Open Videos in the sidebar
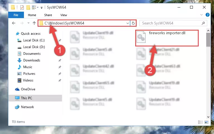214x134 pixels. point(28,80)
